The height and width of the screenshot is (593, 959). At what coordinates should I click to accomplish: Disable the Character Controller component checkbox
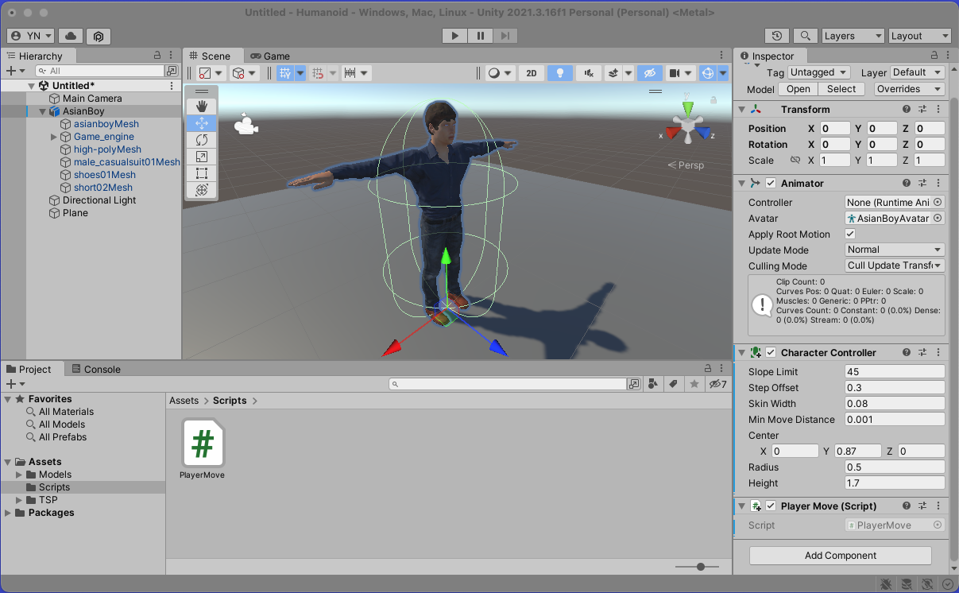[x=771, y=353]
